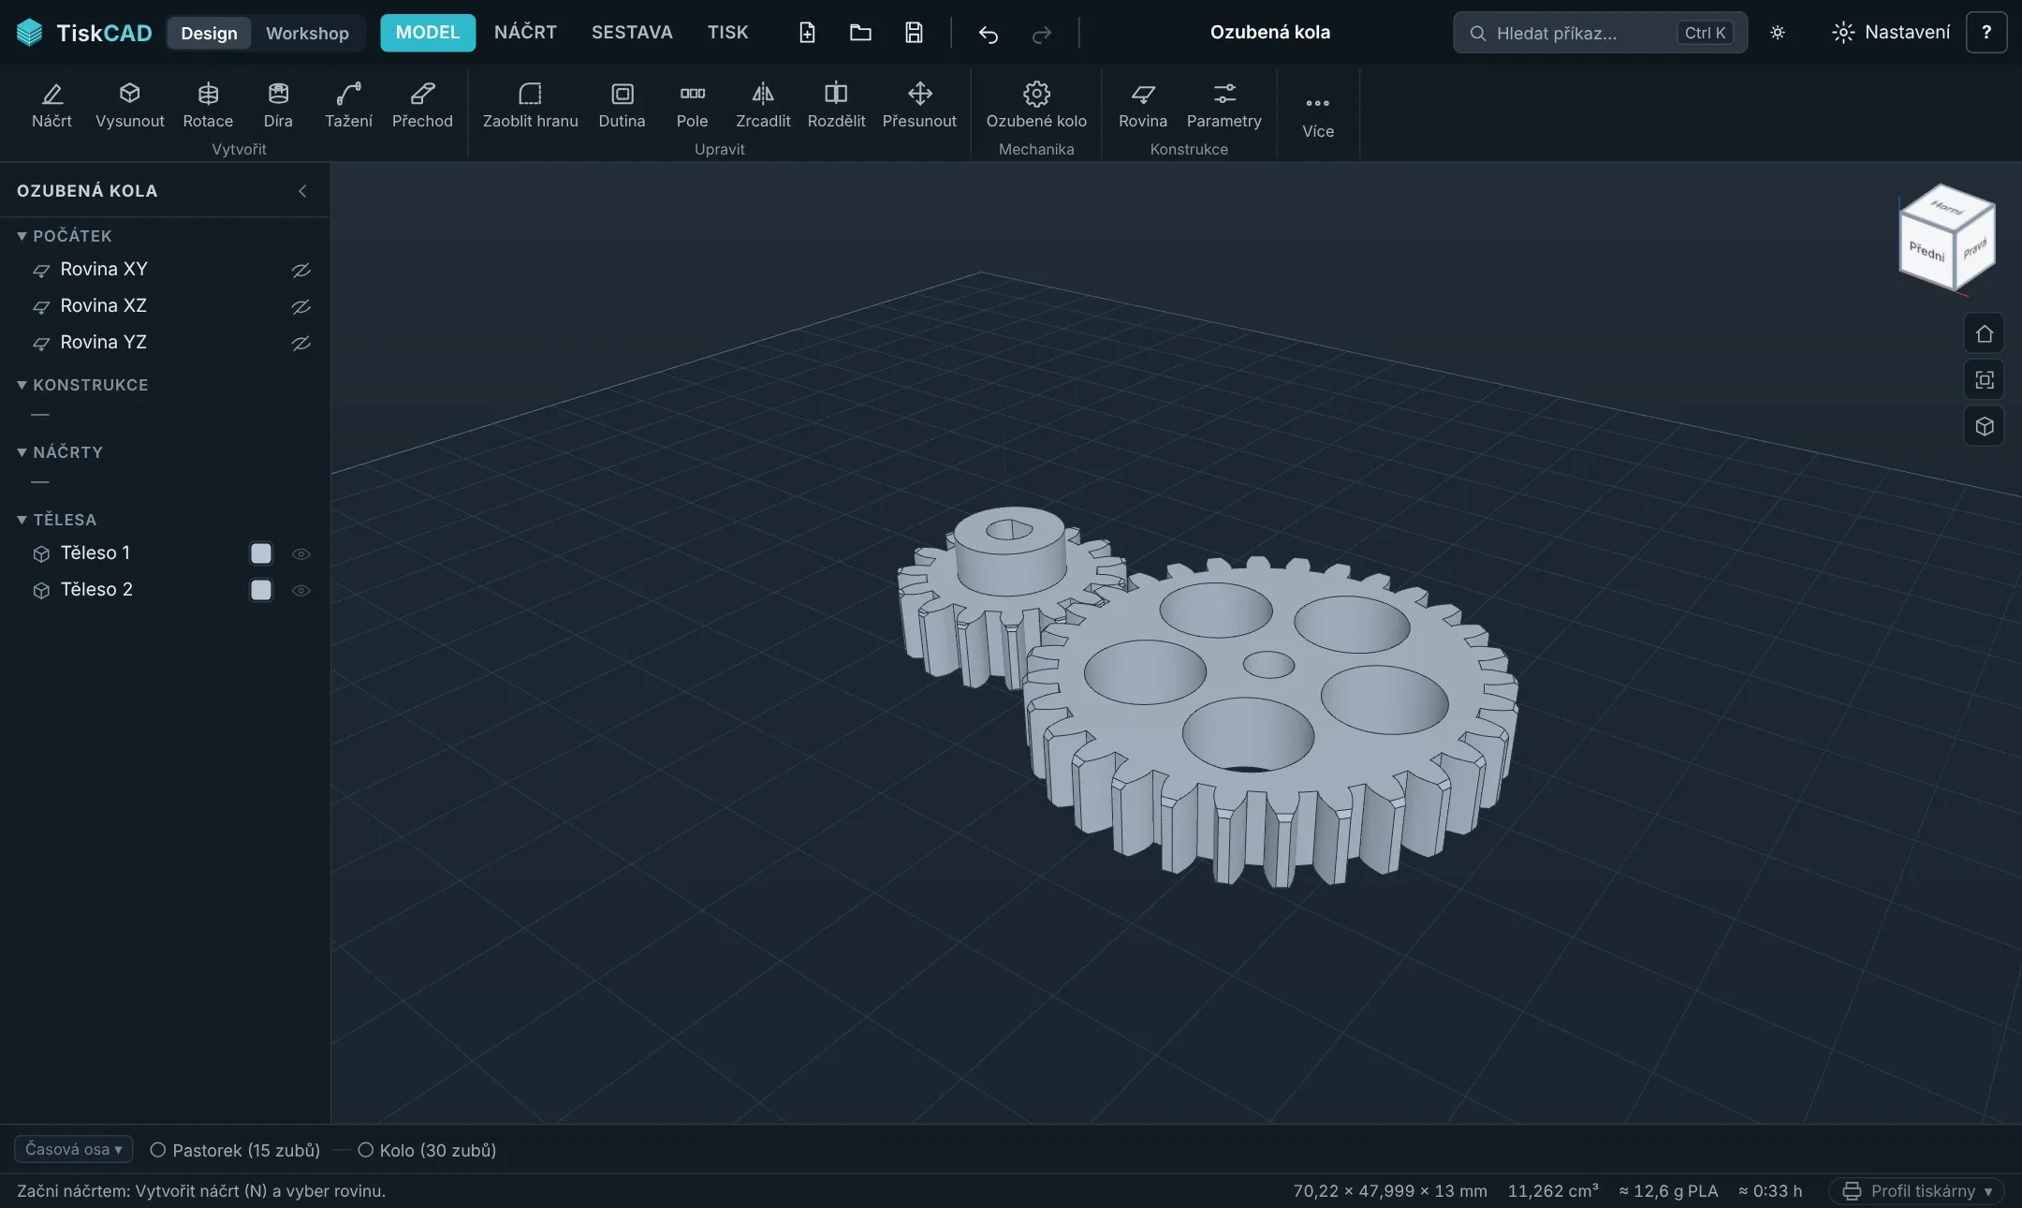Hide Těleso 1 with the eye icon
Viewport: 2022px width, 1208px height.
click(300, 553)
